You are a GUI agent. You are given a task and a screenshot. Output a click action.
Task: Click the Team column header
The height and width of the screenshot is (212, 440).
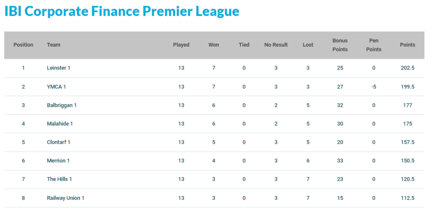[54, 45]
